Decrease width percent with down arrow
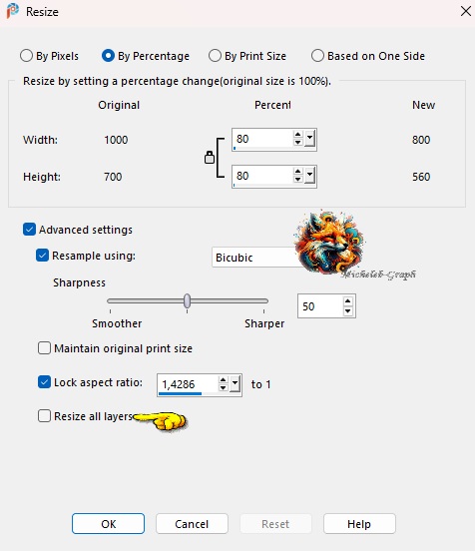 [x=298, y=143]
